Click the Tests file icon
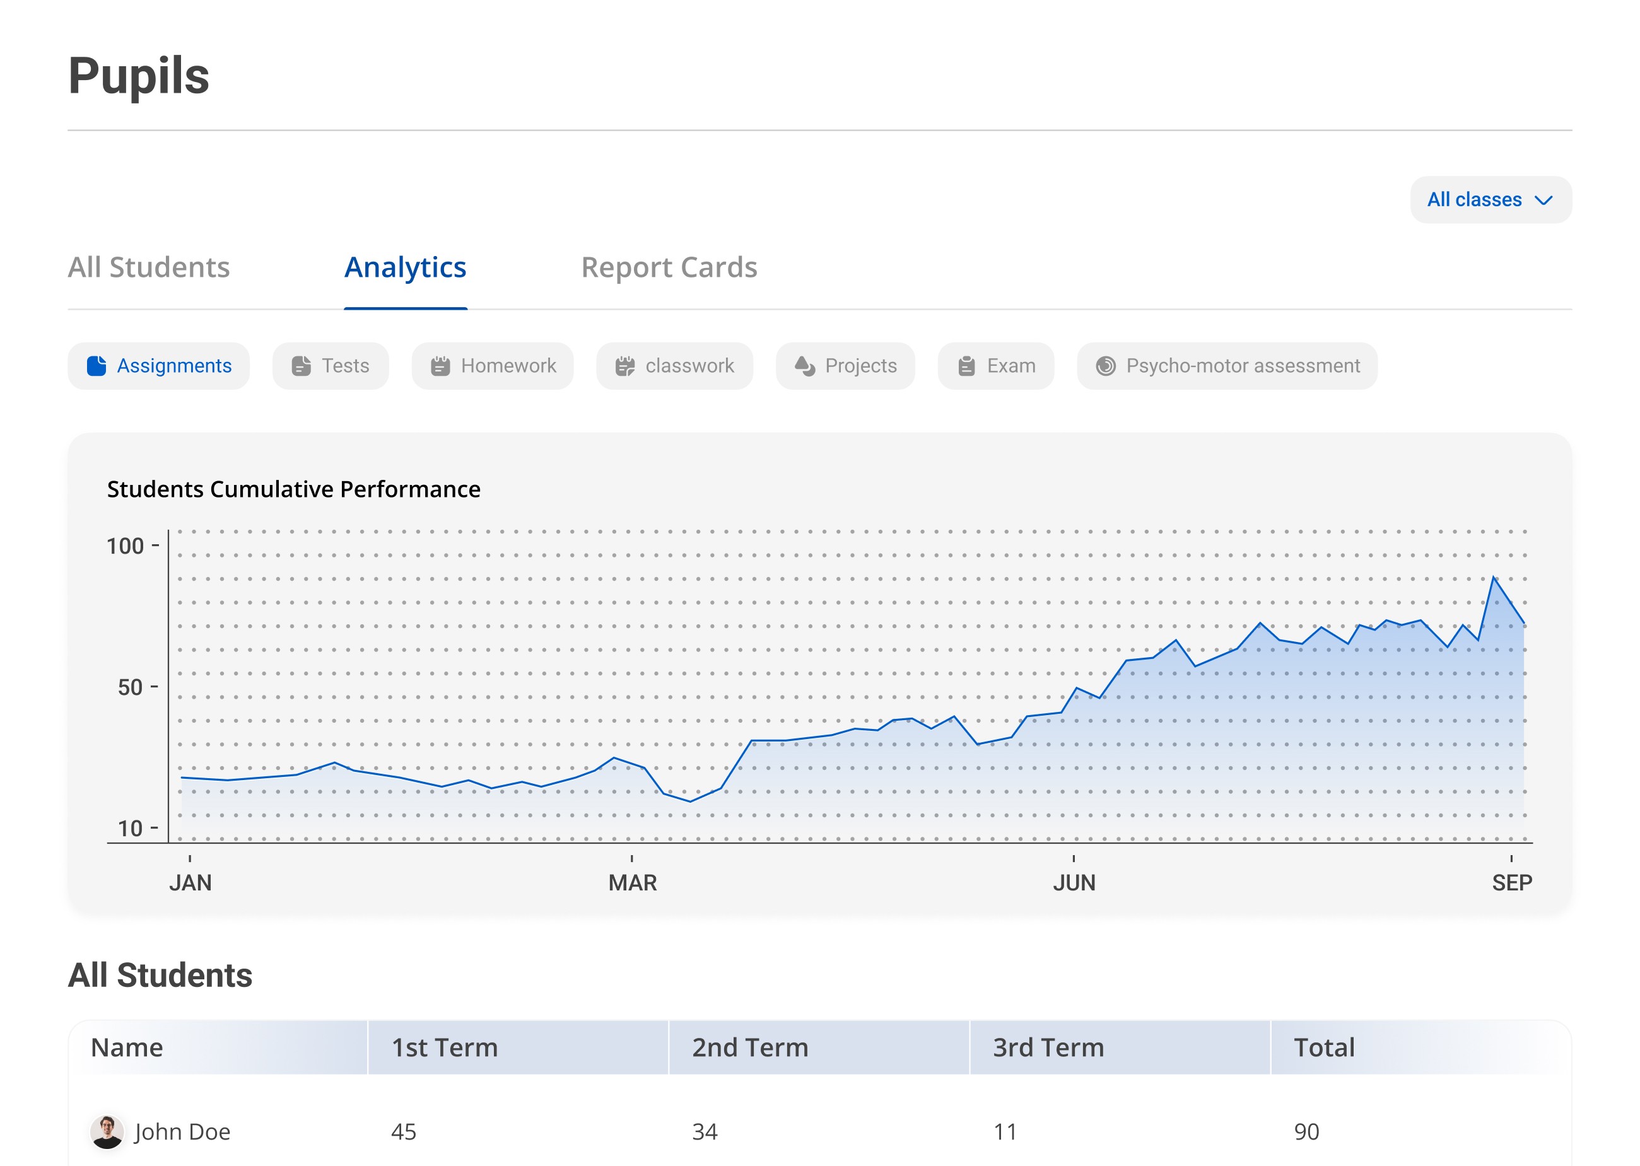This screenshot has width=1640, height=1166. click(x=301, y=366)
